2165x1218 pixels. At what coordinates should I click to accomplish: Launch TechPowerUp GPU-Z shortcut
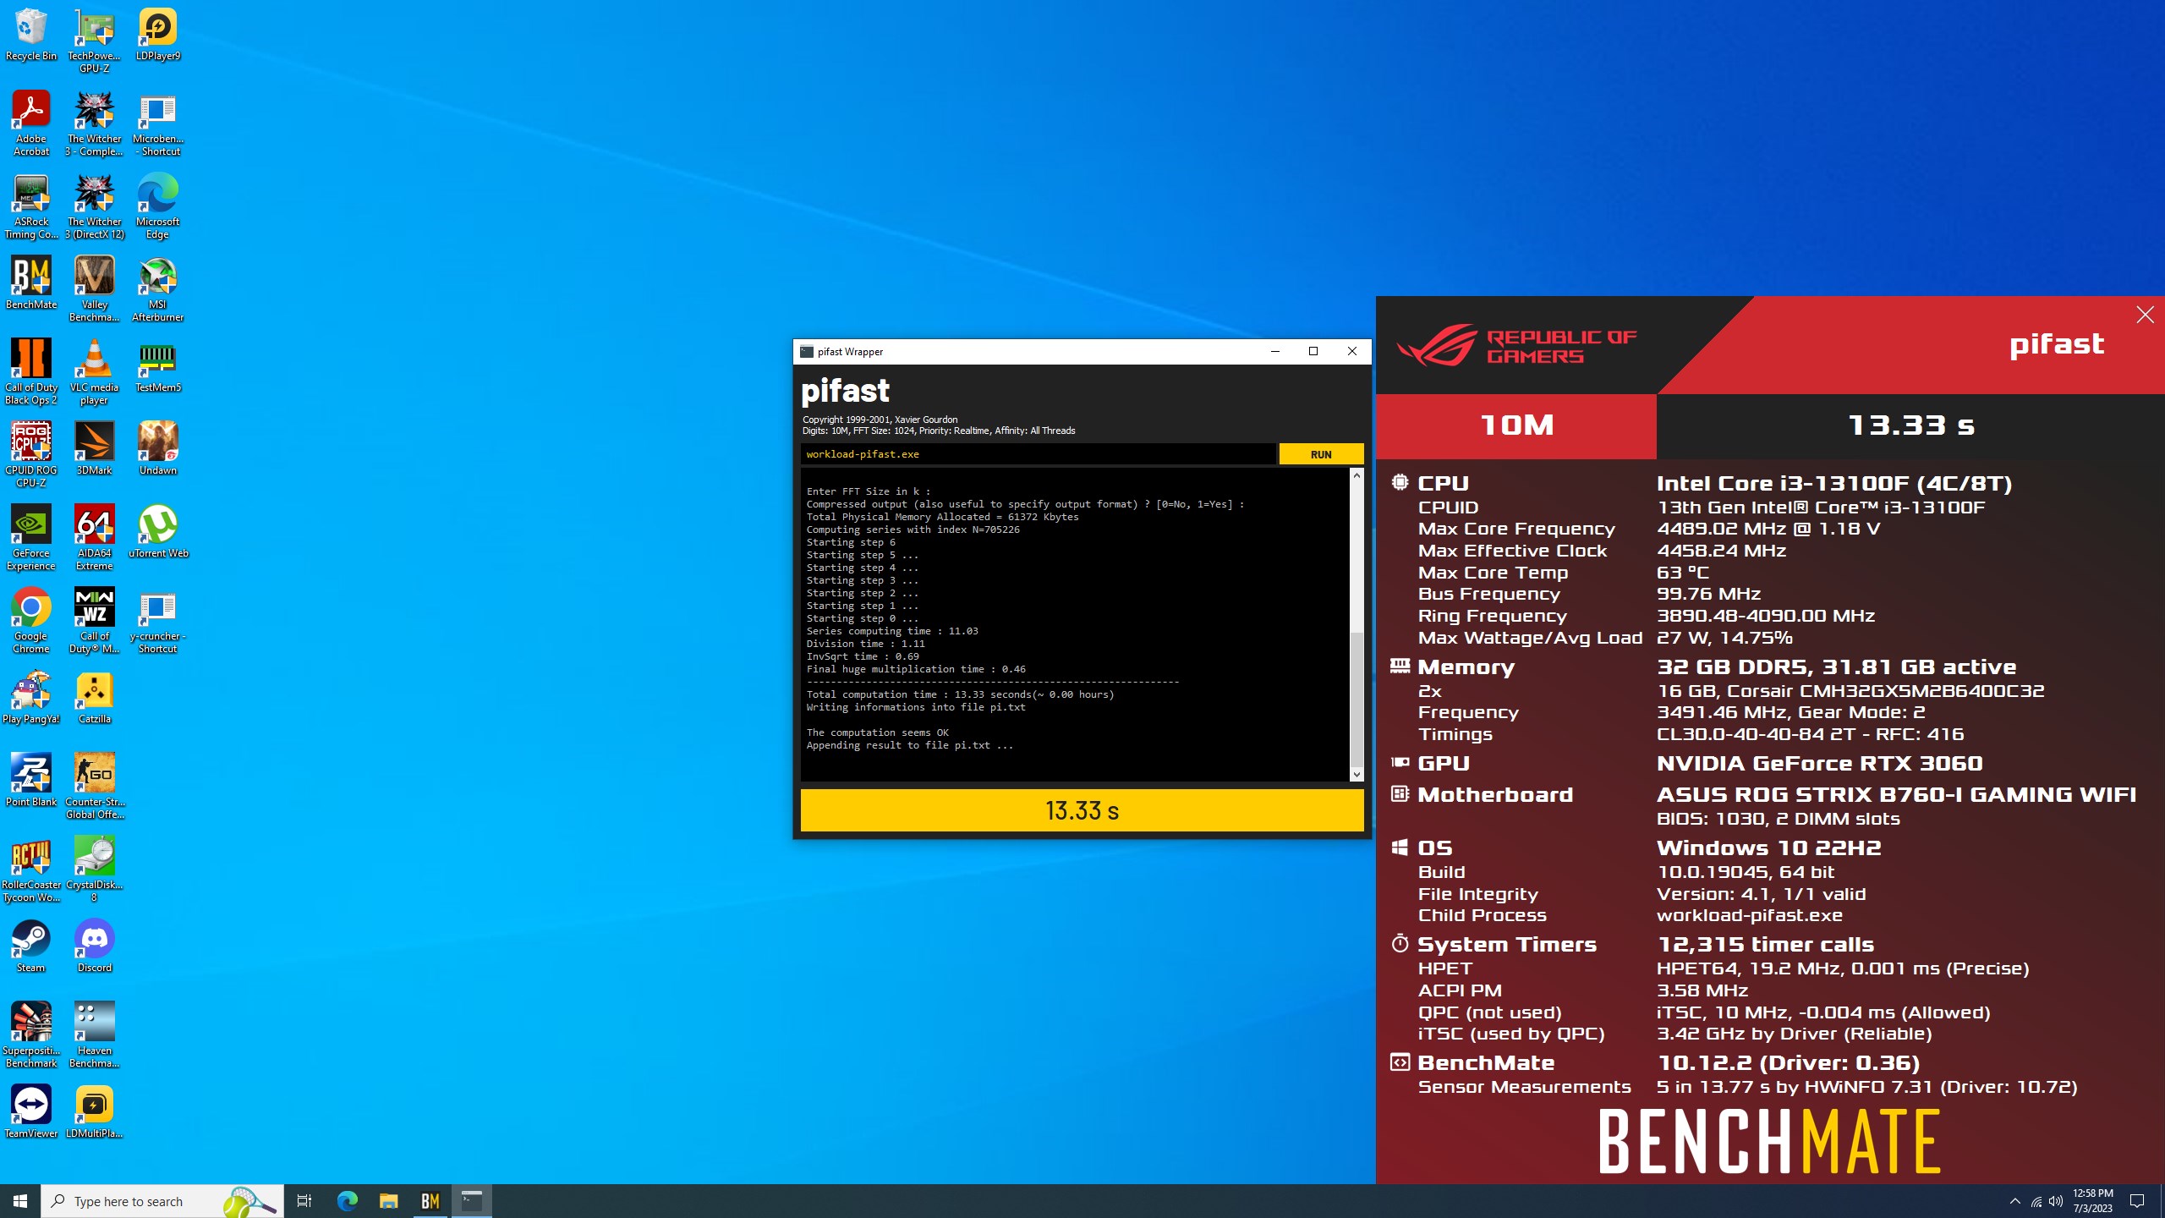coord(94,41)
